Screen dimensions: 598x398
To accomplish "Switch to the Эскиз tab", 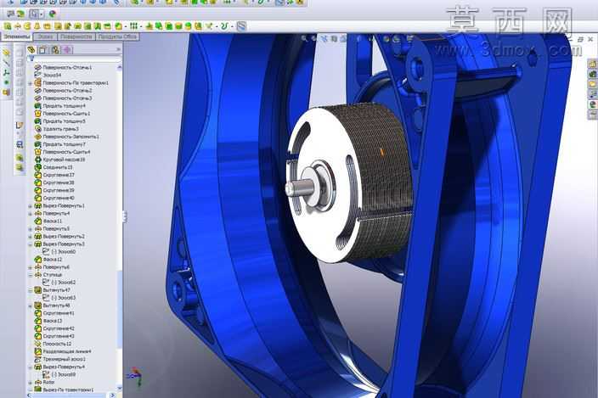I will pos(46,36).
